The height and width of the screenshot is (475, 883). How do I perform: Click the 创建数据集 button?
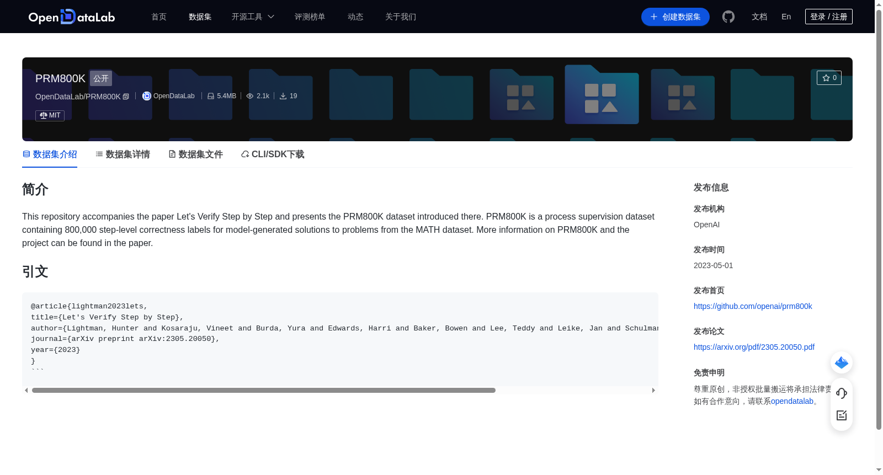click(675, 17)
